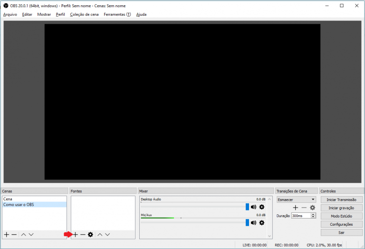Screen dimensions: 365x249
Task: Adjust the Desktop Áudio volume slider
Action: point(247,207)
